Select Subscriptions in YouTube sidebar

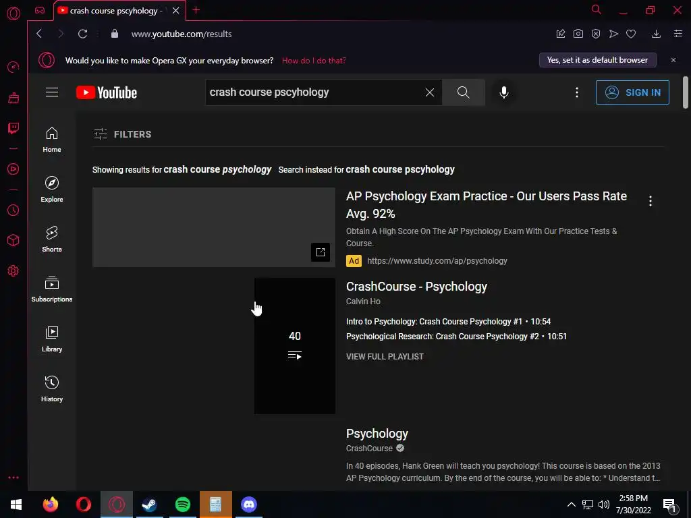coord(52,289)
